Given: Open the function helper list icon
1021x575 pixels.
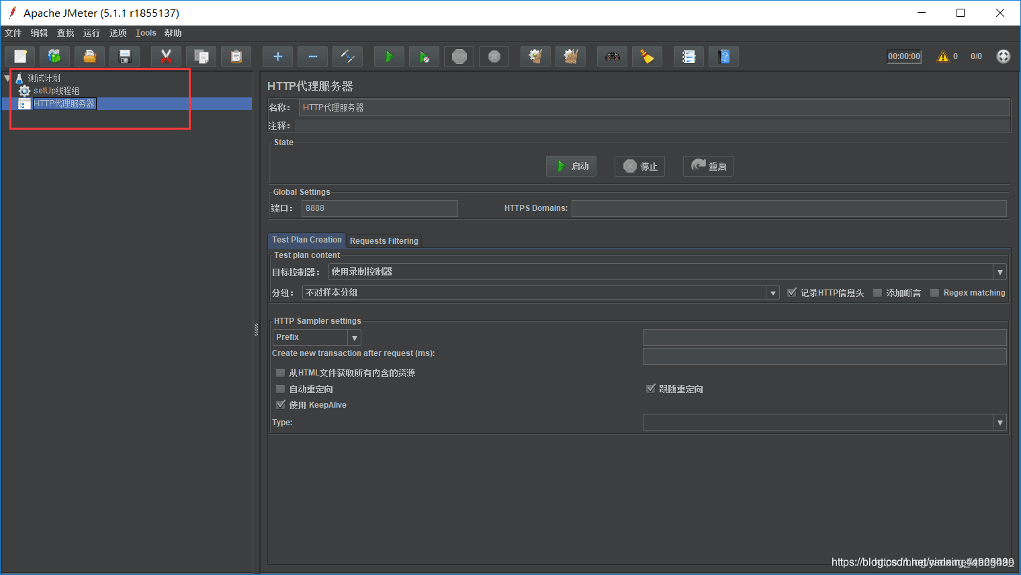Looking at the screenshot, I should 689,56.
